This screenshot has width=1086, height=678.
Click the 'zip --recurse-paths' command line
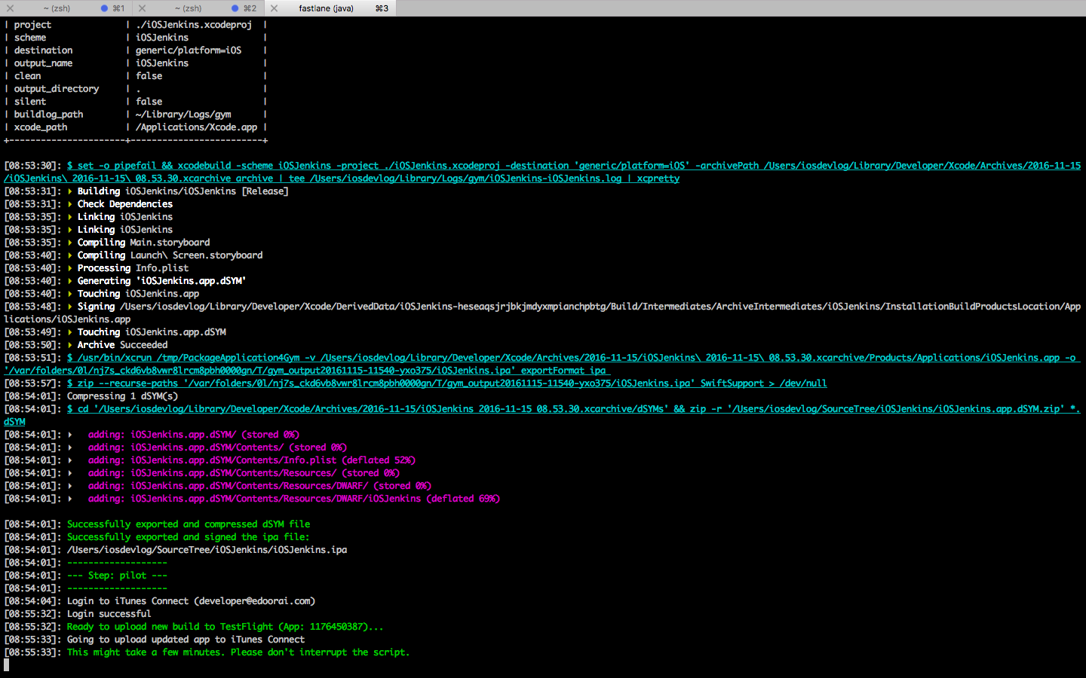pos(446,383)
